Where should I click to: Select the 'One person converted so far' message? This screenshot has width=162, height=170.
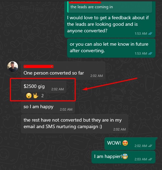pos(63,71)
